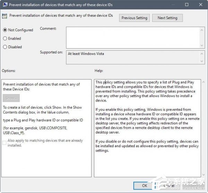Choose the Enabled radio button
Image resolution: width=208 pixels, height=193 pixels.
click(x=5, y=39)
